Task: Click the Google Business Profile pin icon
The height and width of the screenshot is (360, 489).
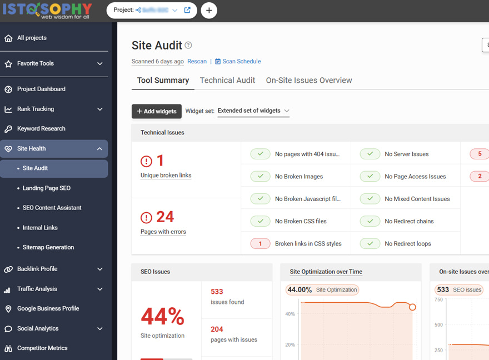Action: click(x=8, y=309)
